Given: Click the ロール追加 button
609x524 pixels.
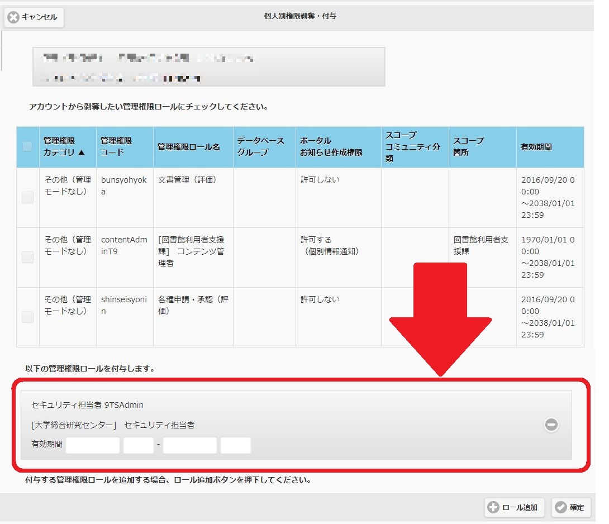Looking at the screenshot, I should [x=514, y=507].
